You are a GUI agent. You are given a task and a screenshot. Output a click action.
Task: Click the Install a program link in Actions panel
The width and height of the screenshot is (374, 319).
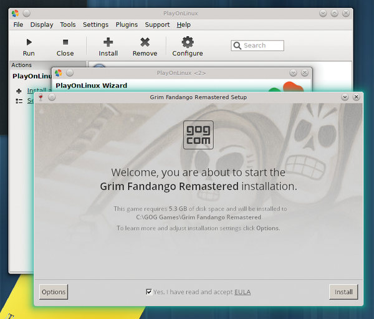click(x=39, y=90)
